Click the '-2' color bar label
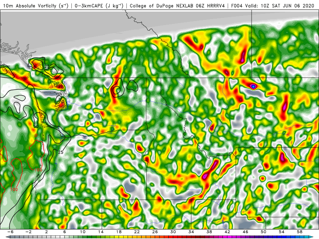Image resolution: width=319 pixels, height=239 pixels. [28, 232]
